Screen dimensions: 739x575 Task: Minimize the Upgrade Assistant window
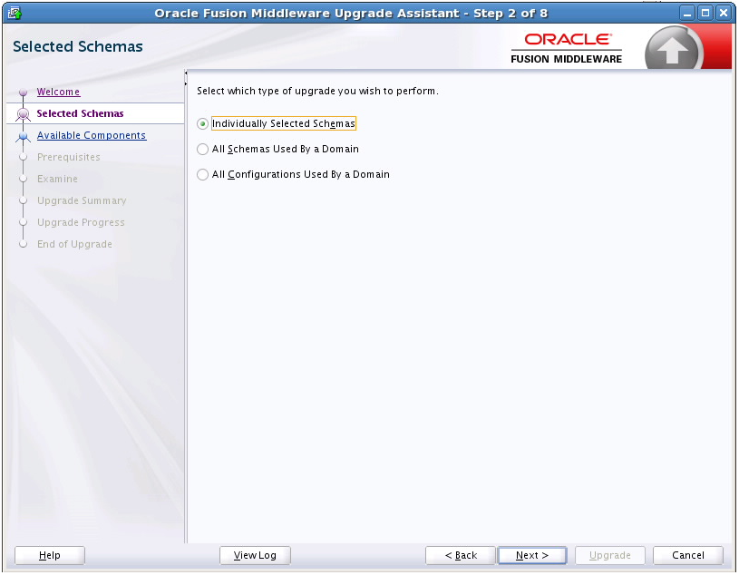pyautogui.click(x=687, y=13)
